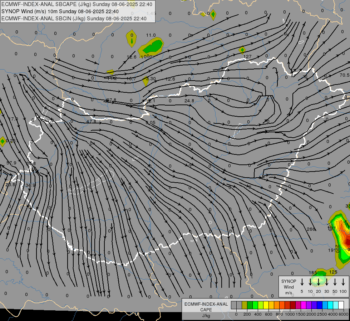Click the 70.5 value at right edge
Screen dimensions: 350x321
pos(344,75)
